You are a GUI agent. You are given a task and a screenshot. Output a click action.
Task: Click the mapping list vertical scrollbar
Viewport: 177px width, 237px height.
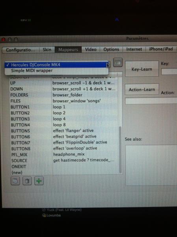[120, 150]
